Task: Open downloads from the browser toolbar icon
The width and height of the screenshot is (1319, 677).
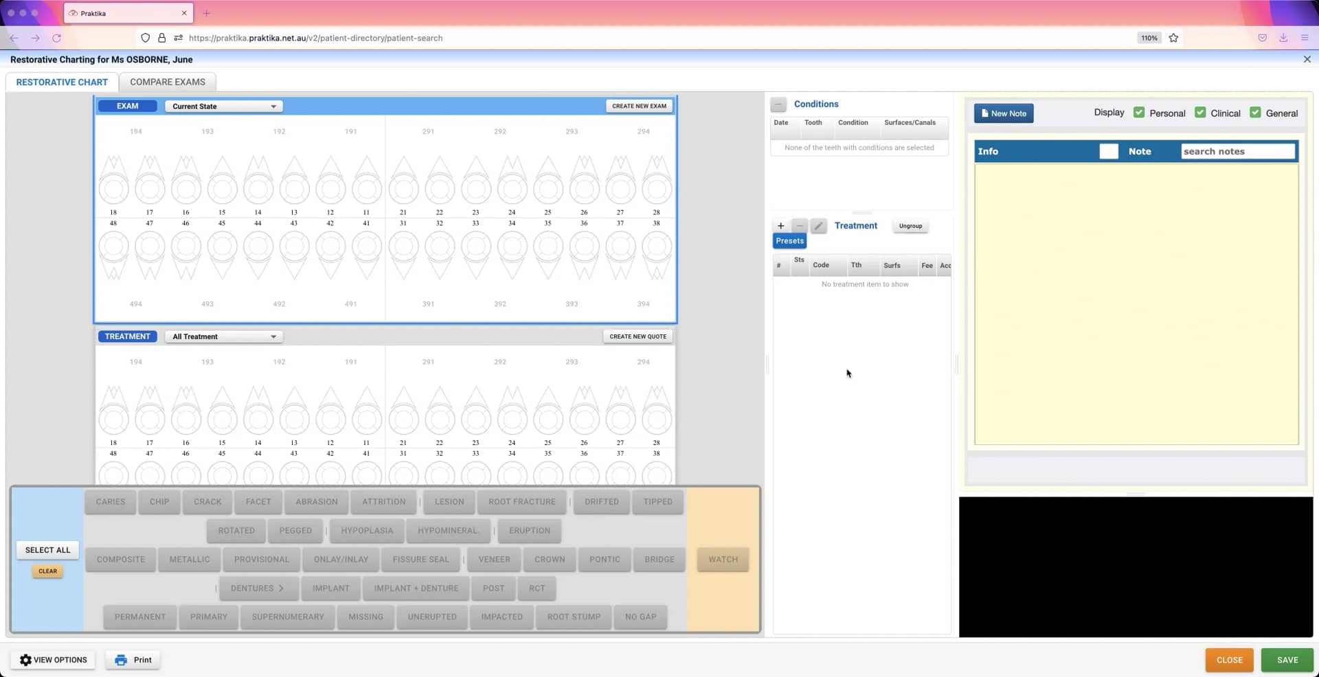Action: [x=1283, y=38]
